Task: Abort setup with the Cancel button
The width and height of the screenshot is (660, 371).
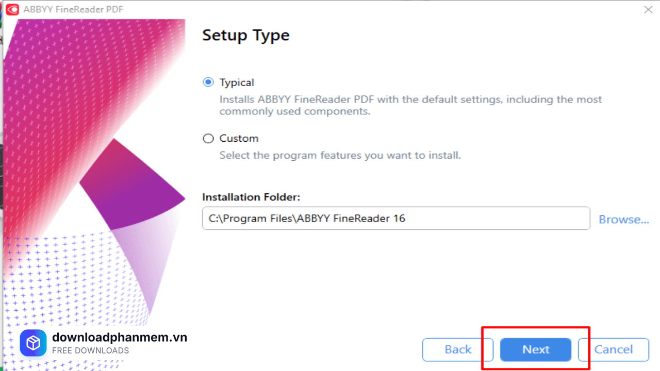Action: (x=613, y=350)
